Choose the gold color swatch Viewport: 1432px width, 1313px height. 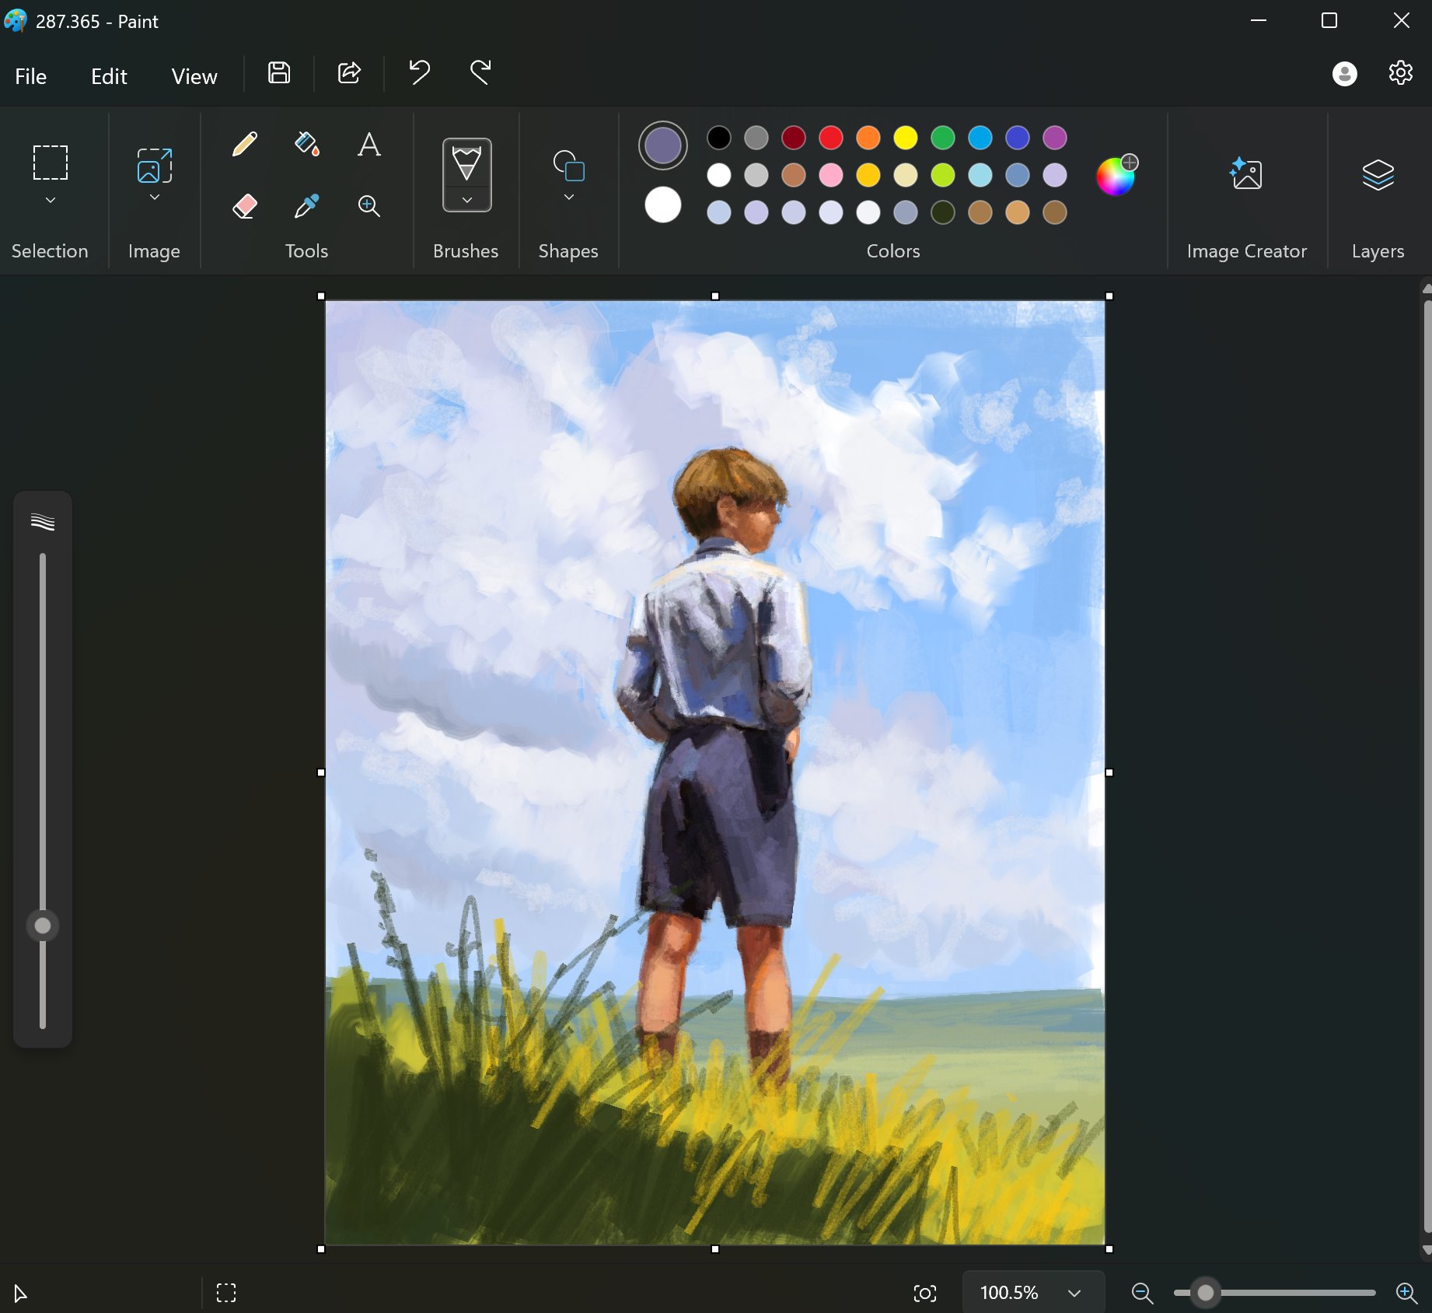[868, 175]
